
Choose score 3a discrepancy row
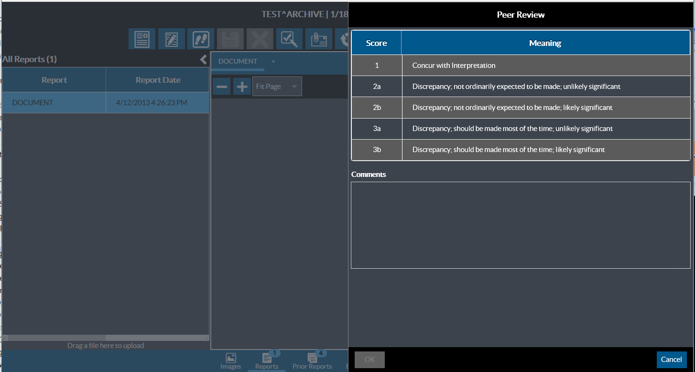click(521, 129)
